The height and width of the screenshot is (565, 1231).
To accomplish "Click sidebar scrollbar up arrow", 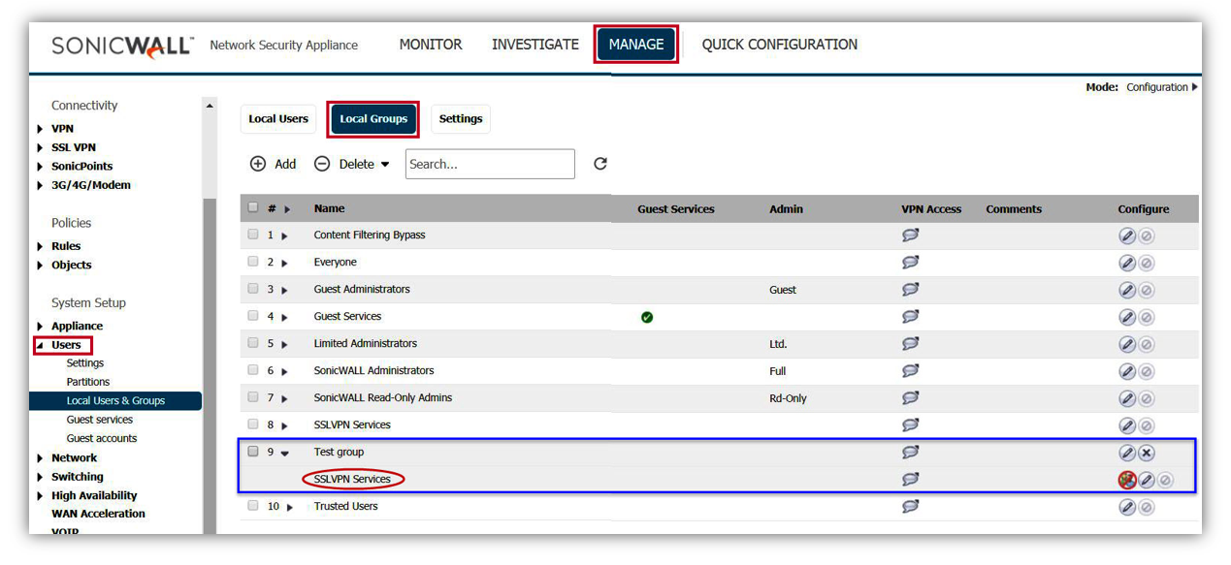I will [211, 104].
